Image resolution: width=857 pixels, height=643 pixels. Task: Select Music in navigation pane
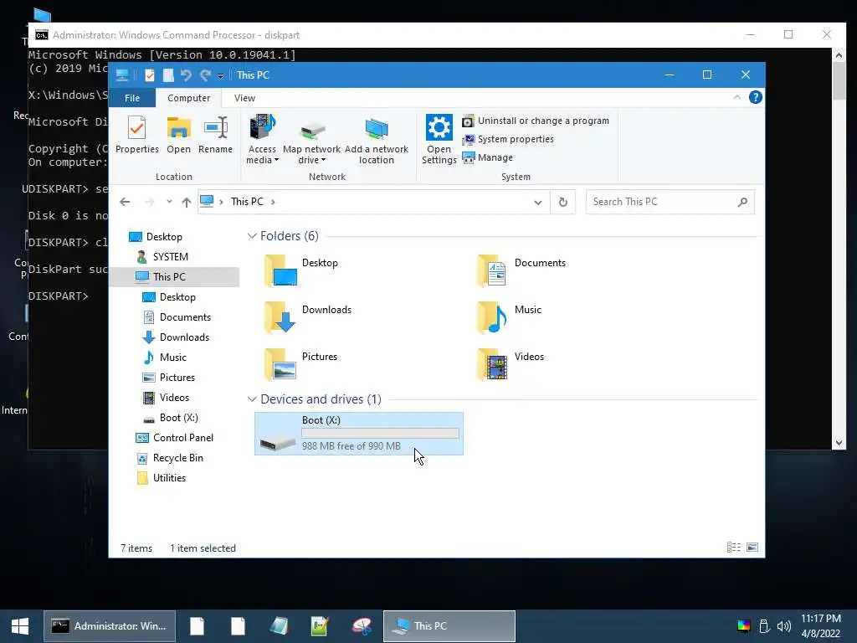coord(172,358)
